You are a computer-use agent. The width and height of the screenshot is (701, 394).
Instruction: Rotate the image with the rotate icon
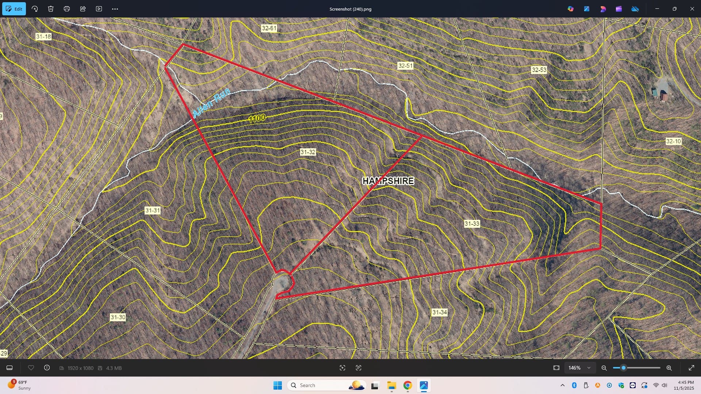[x=35, y=9]
